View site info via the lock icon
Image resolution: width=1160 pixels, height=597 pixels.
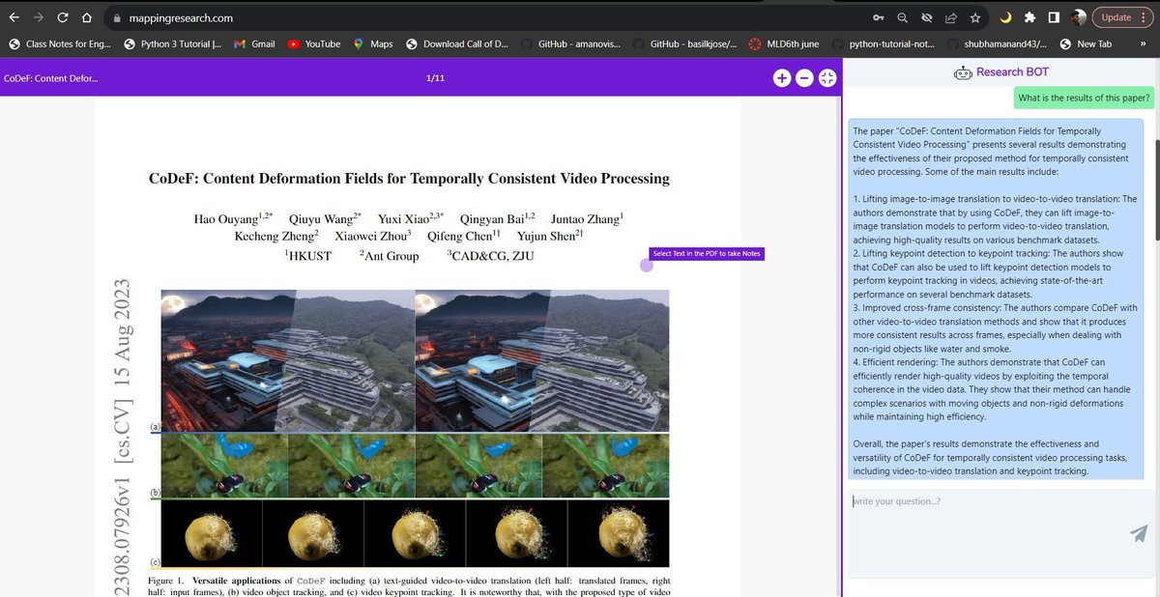pos(117,17)
